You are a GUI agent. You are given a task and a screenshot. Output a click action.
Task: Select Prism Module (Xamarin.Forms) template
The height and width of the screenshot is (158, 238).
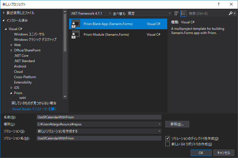(x=118, y=34)
